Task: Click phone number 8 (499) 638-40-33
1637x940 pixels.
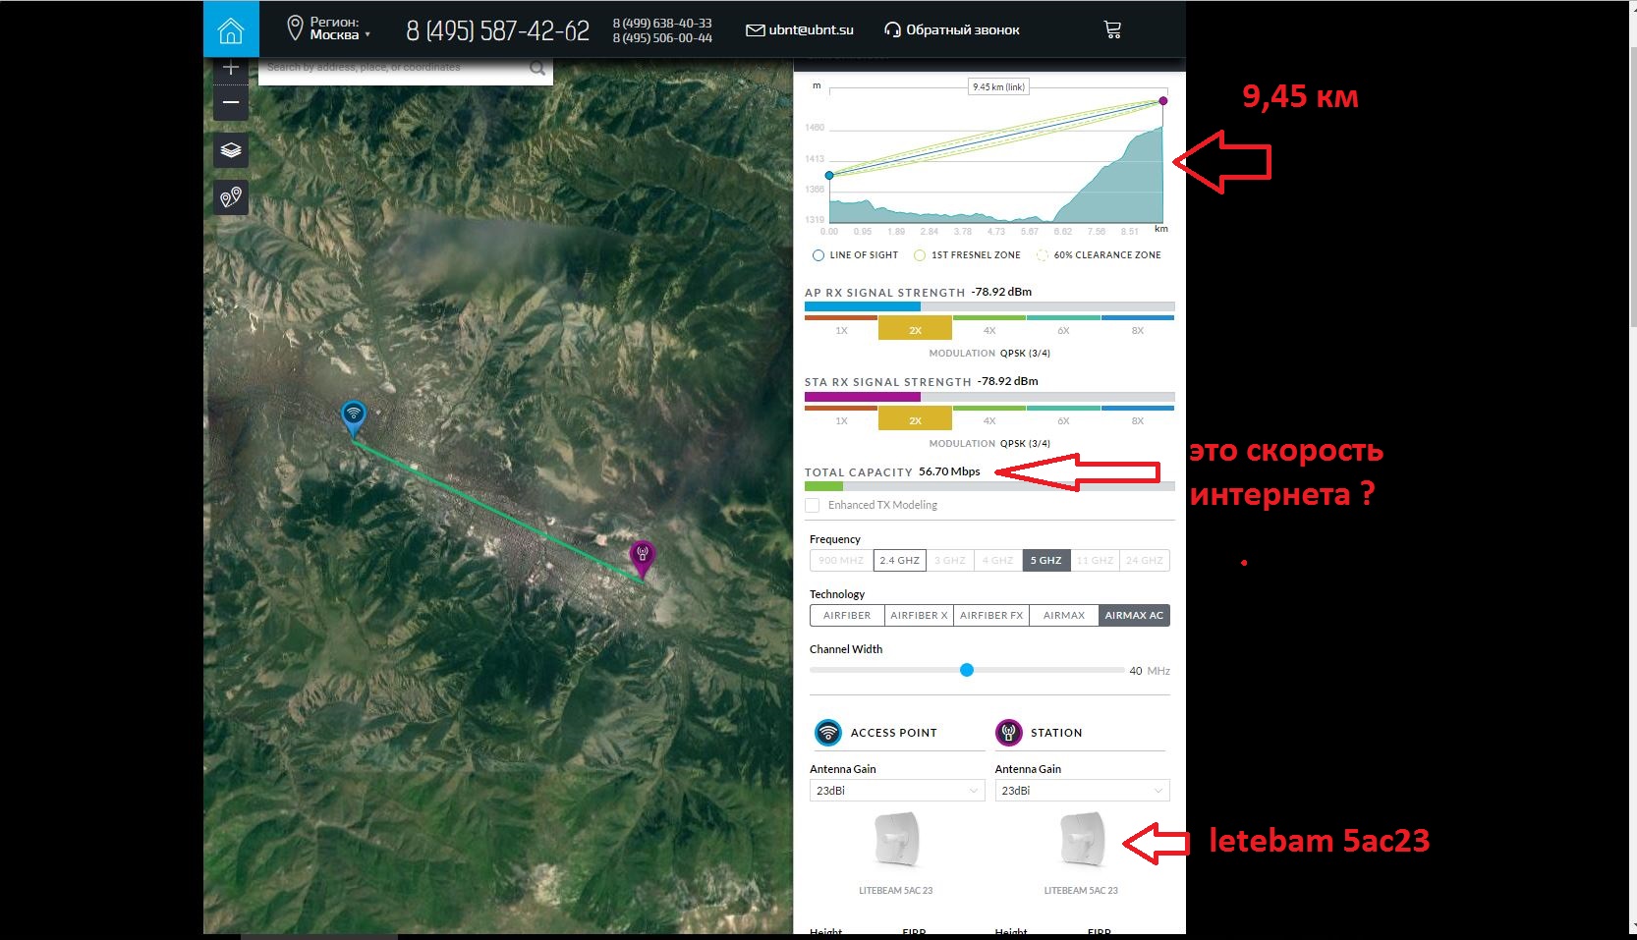Action: pos(662,23)
